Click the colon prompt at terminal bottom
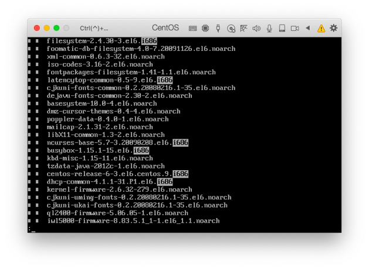This screenshot has height=269, width=369. click(29, 229)
